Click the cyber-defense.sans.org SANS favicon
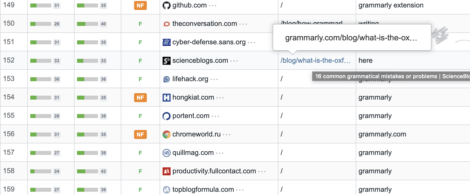The height and width of the screenshot is (195, 470). click(x=166, y=42)
